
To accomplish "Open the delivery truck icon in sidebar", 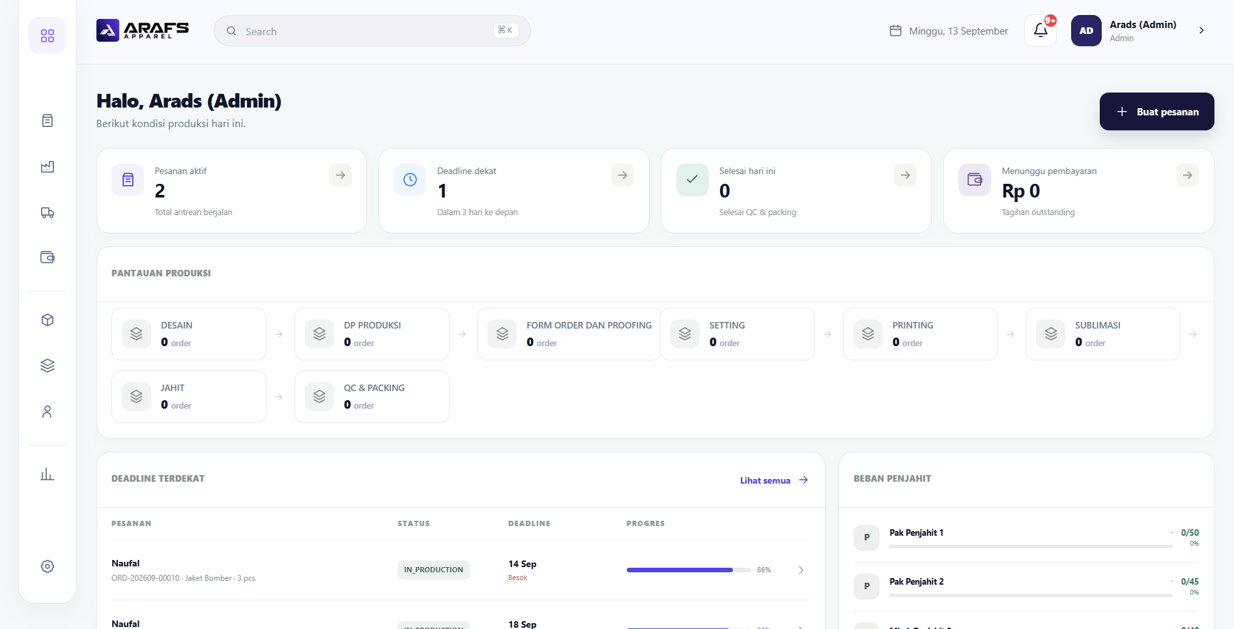I will point(48,212).
